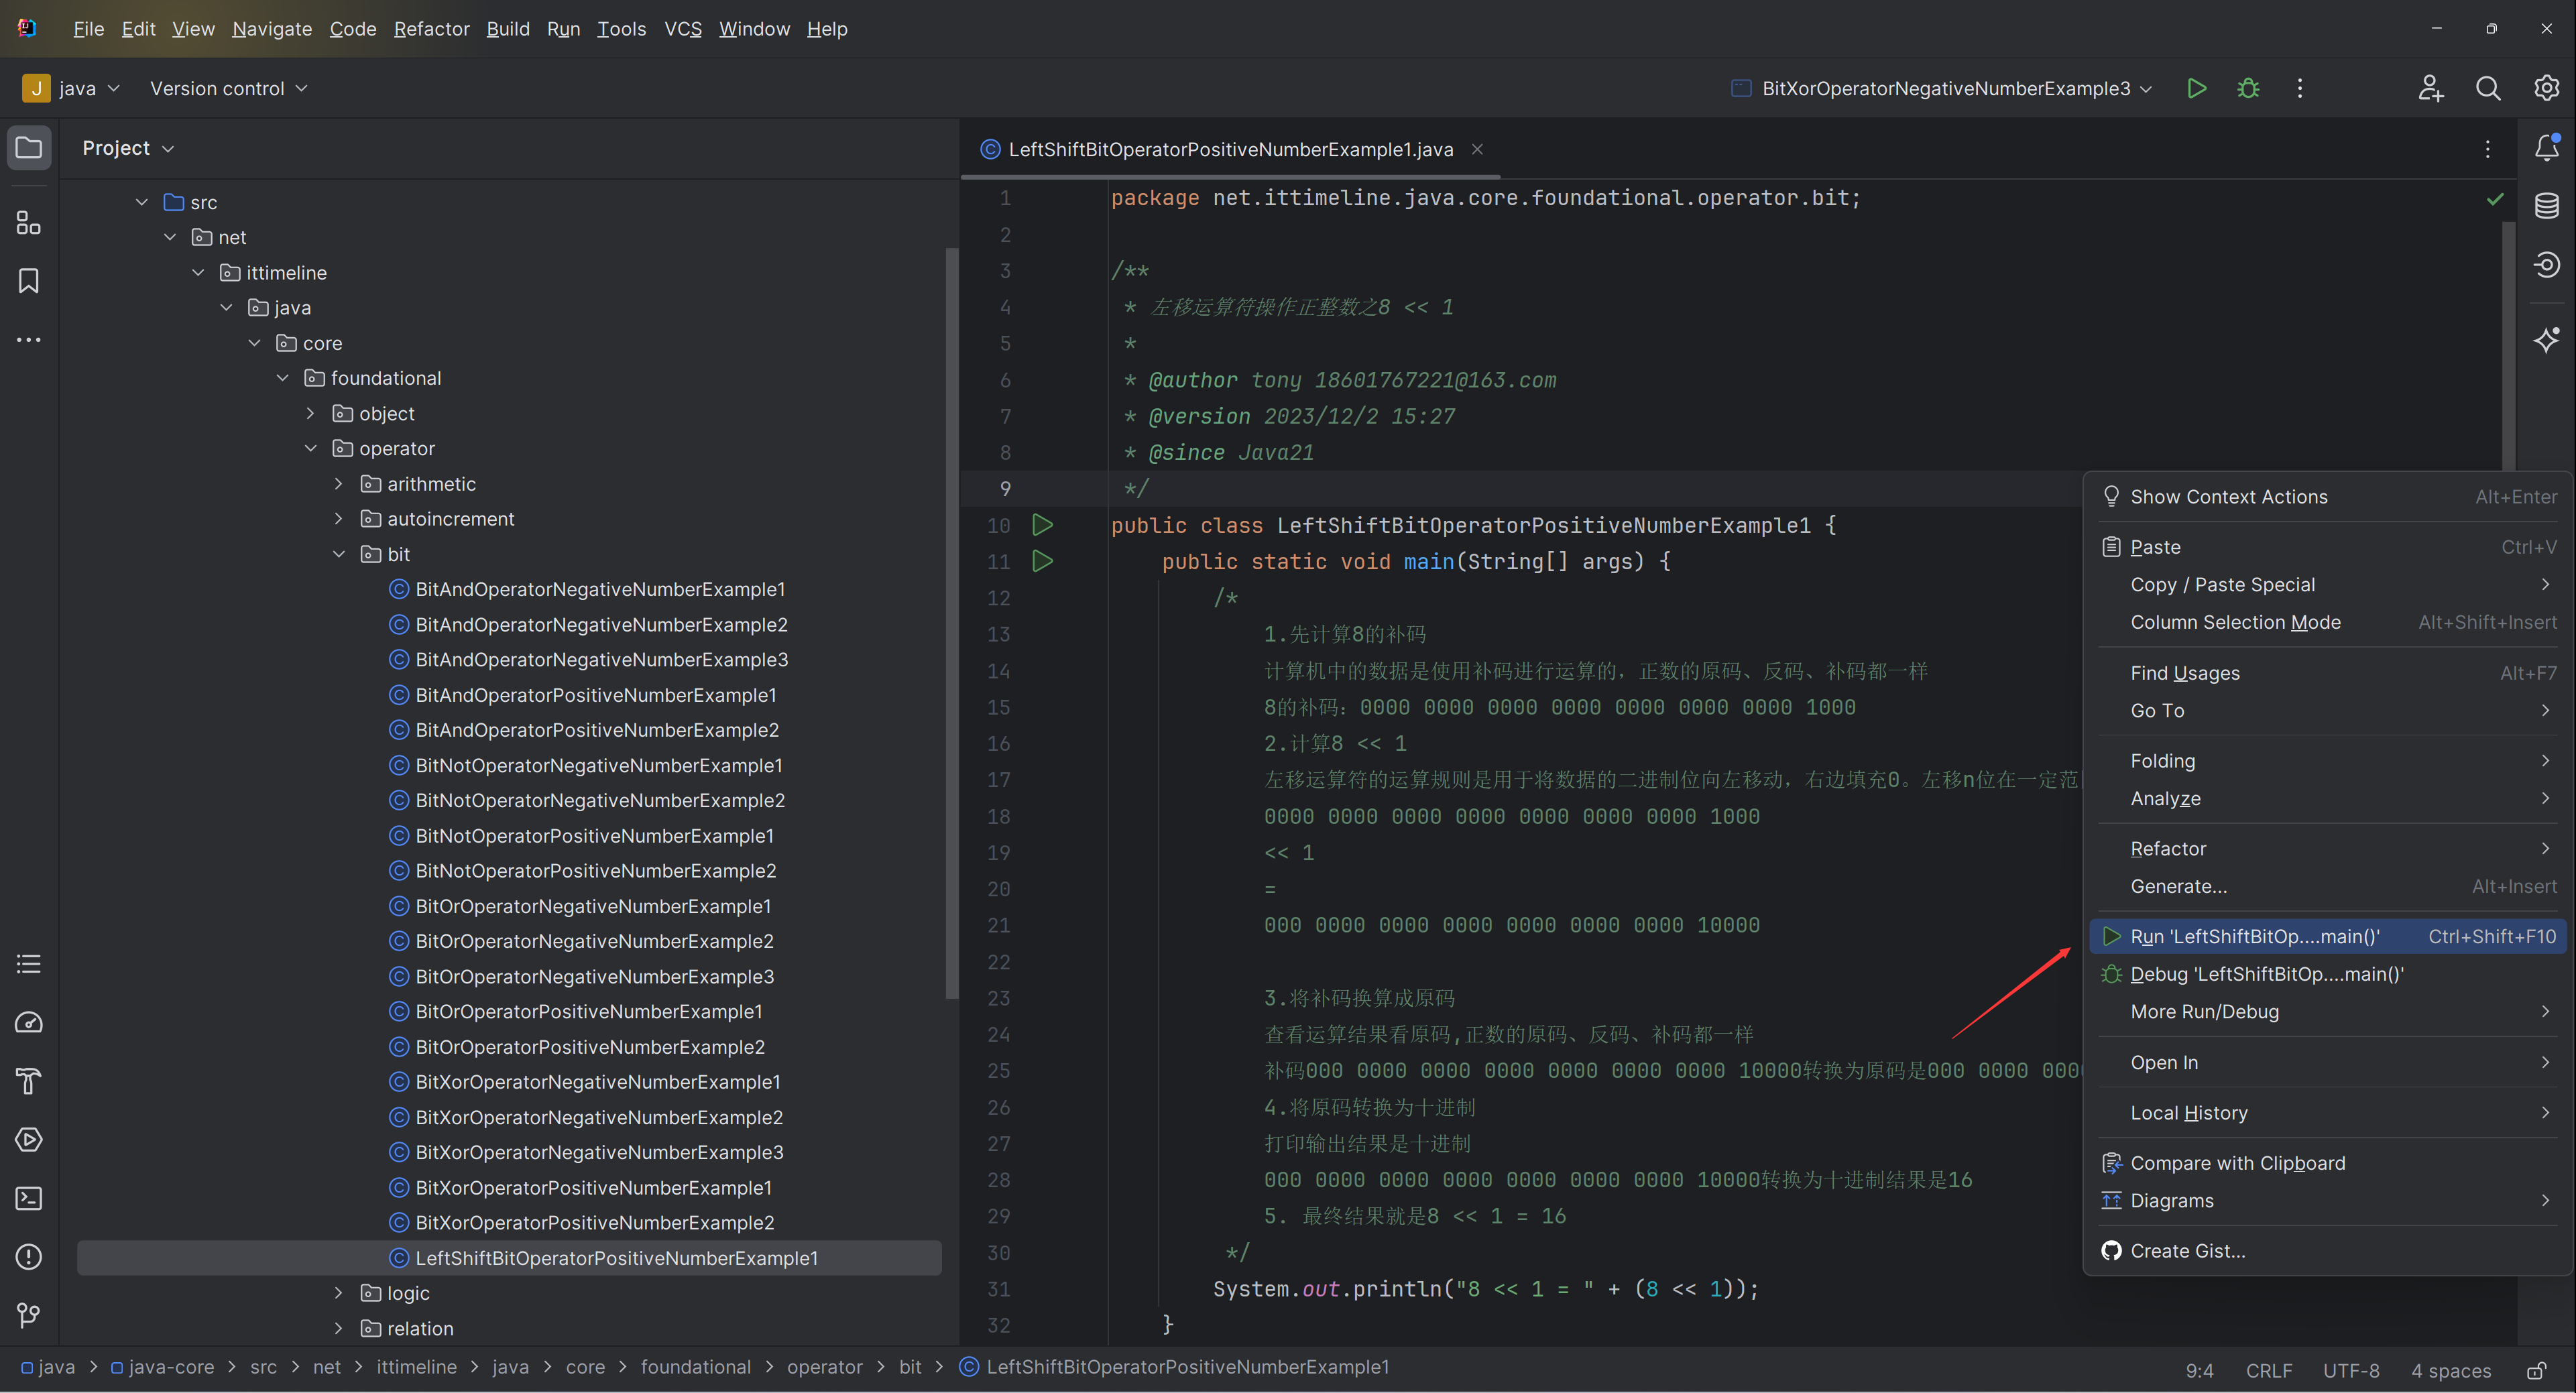Open the Structure tool window icon

click(29, 222)
